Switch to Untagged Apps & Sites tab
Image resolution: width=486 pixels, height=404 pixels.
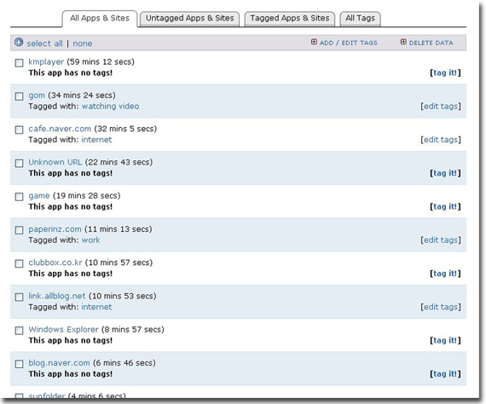coord(189,19)
